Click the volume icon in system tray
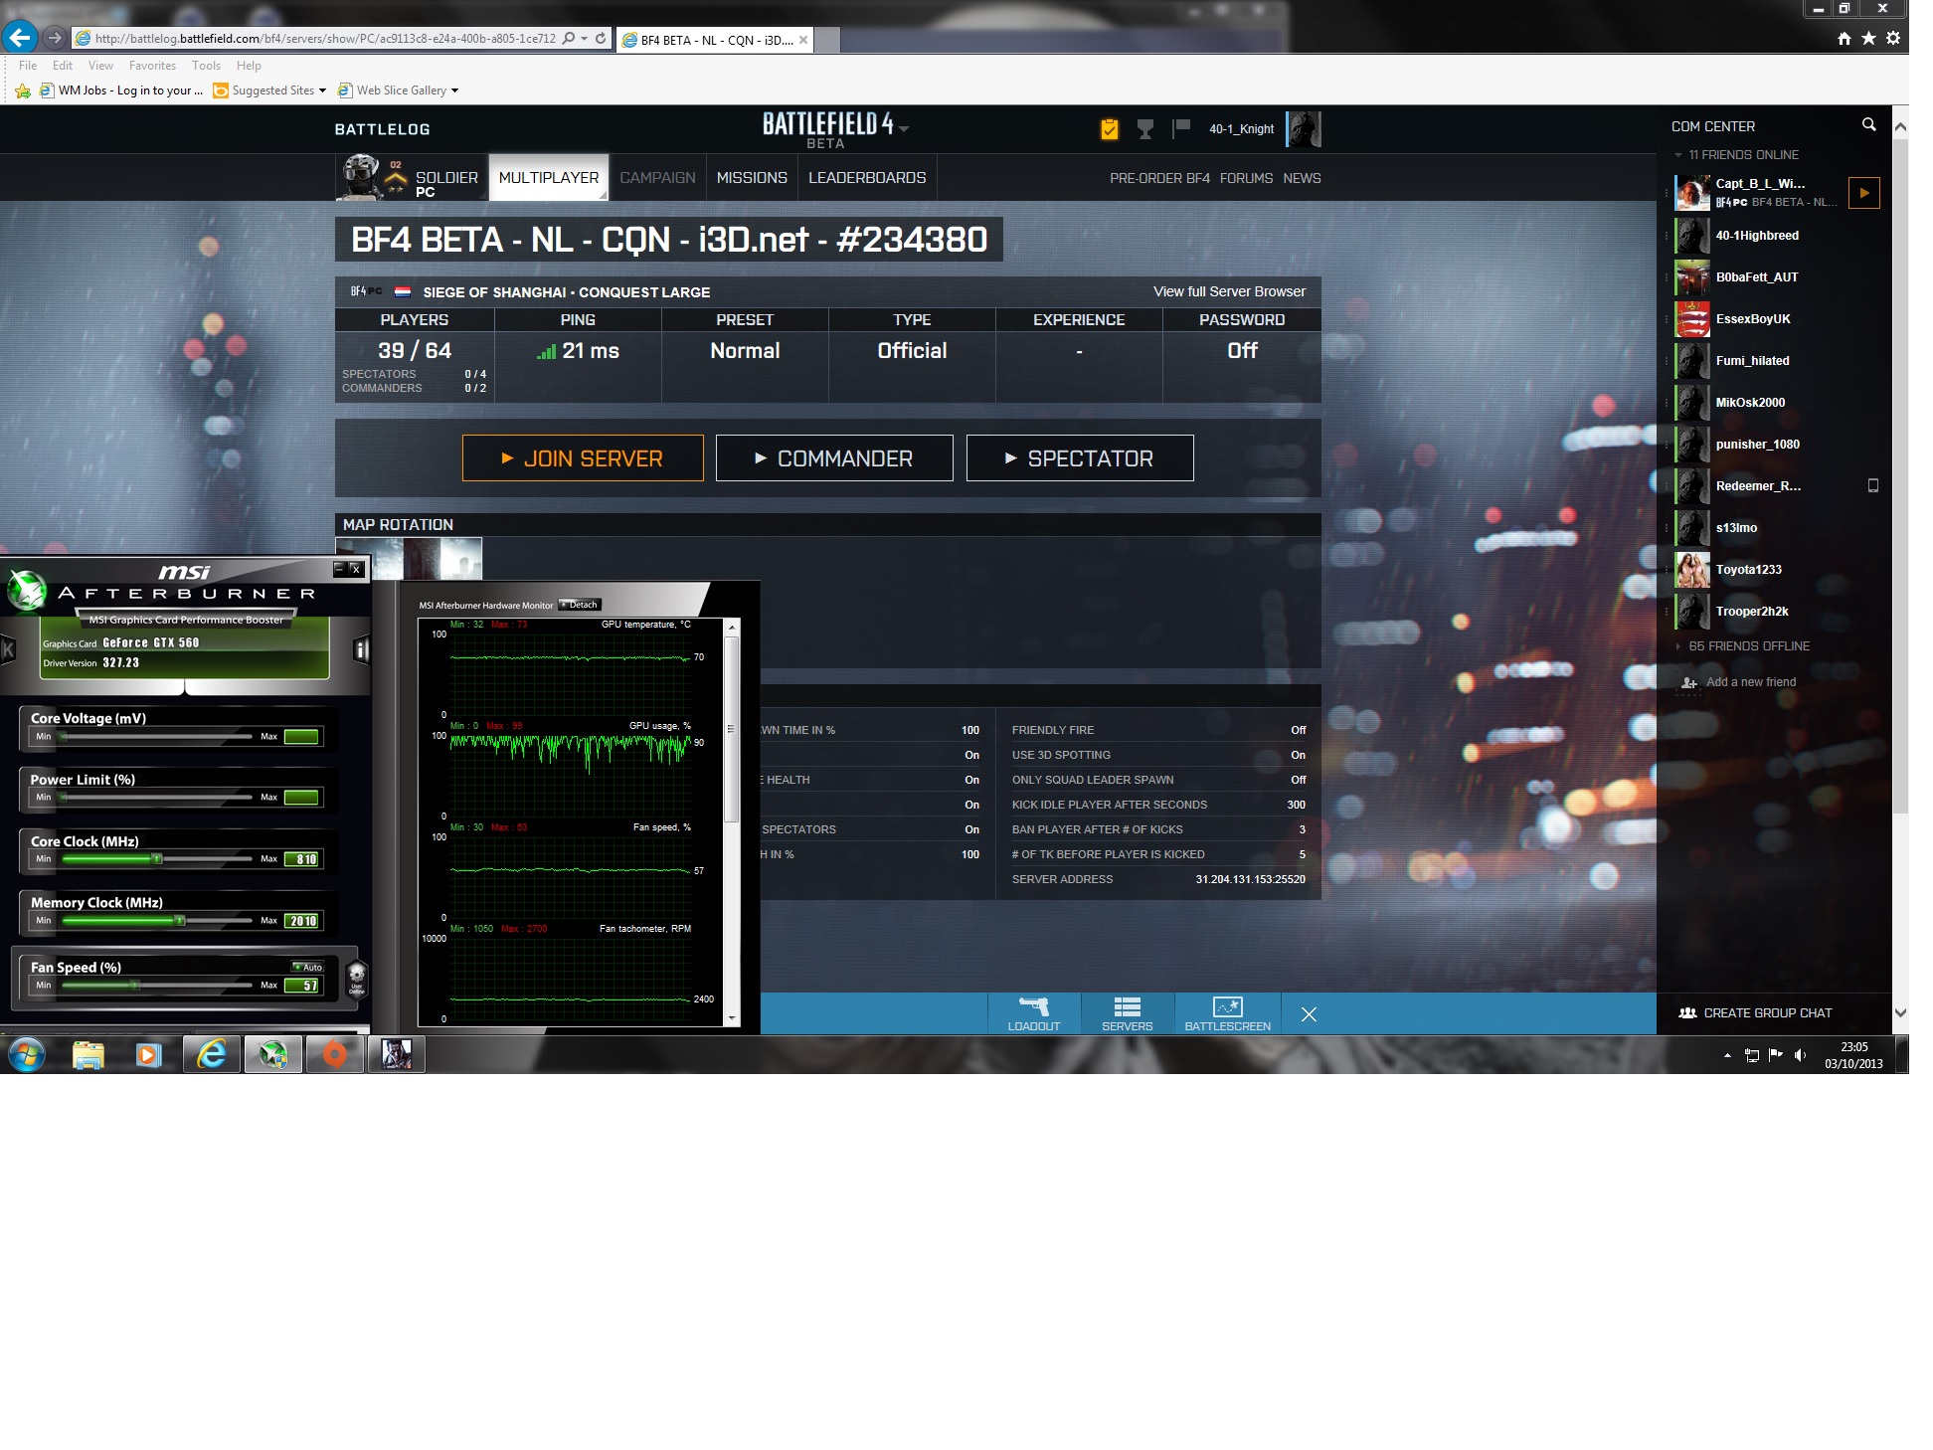The image size is (1933, 1450). [x=1800, y=1055]
